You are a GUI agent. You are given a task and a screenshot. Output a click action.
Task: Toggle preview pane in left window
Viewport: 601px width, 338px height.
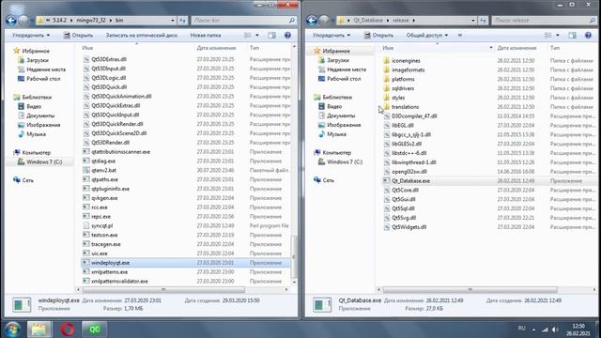(271, 36)
